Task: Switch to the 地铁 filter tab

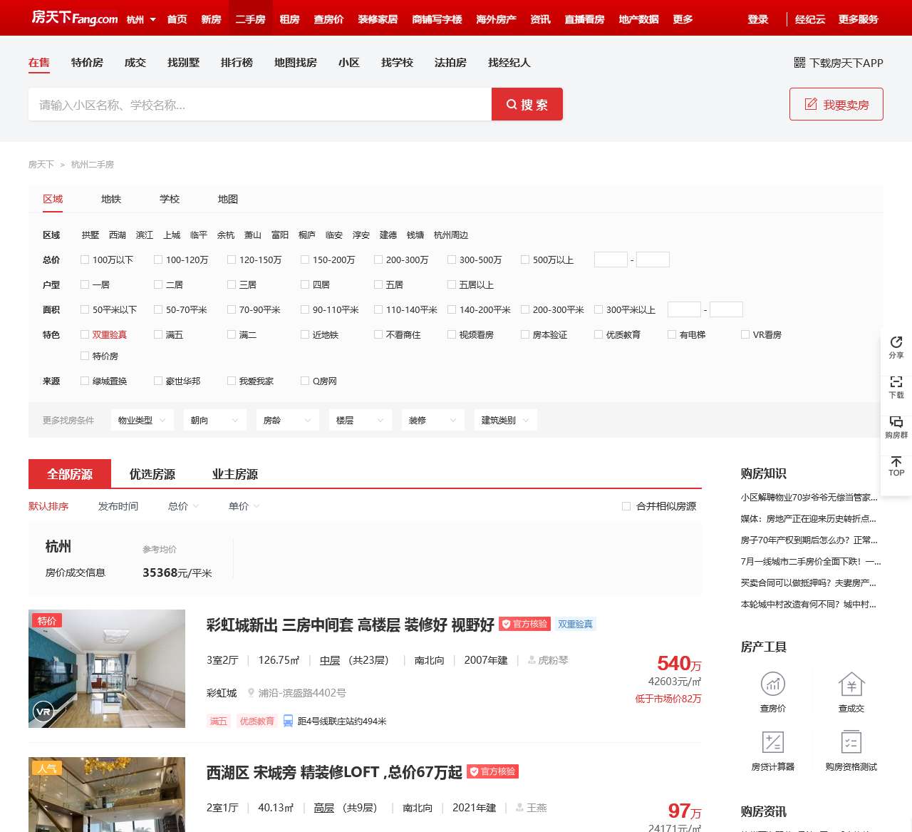Action: (111, 200)
